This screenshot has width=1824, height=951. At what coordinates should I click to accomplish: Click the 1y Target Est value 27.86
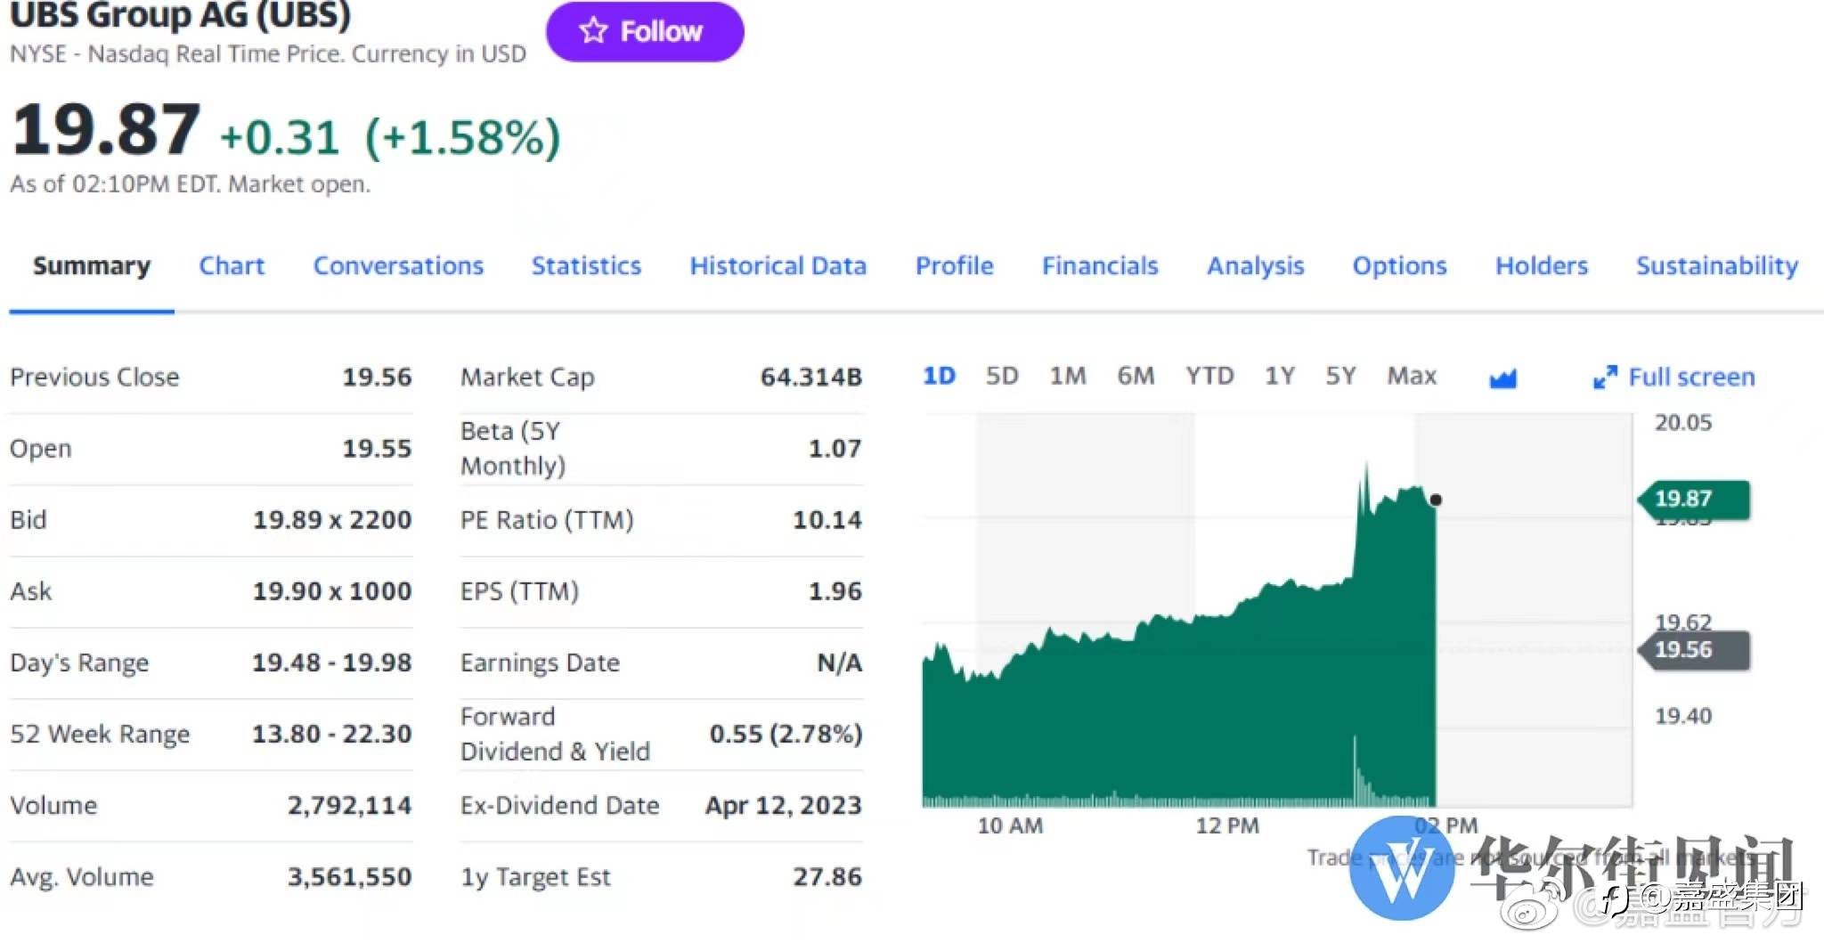pyautogui.click(x=827, y=877)
